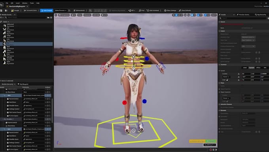269x152 pixels.
Task: Switch to the Rig Hierarchy tab
Action: (260, 15)
